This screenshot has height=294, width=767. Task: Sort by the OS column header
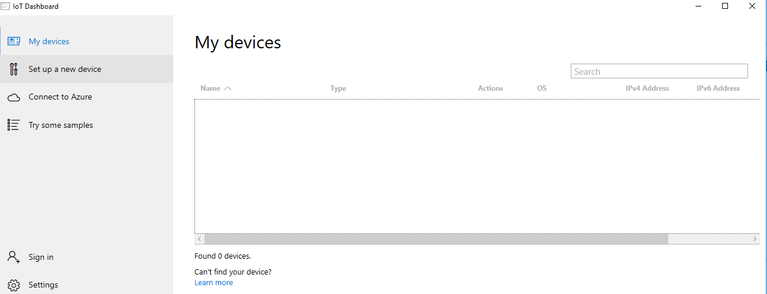(x=542, y=88)
